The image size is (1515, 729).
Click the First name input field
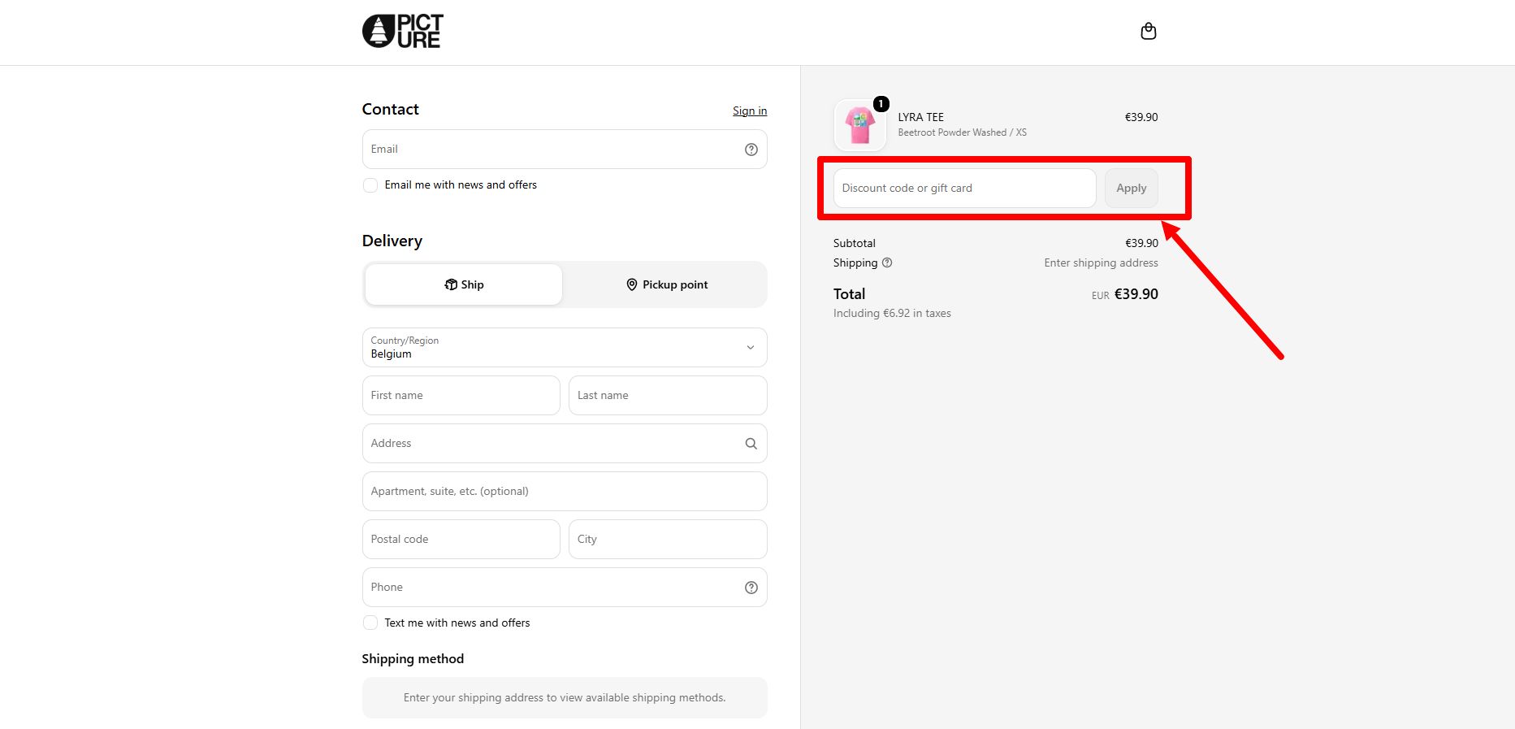(461, 396)
